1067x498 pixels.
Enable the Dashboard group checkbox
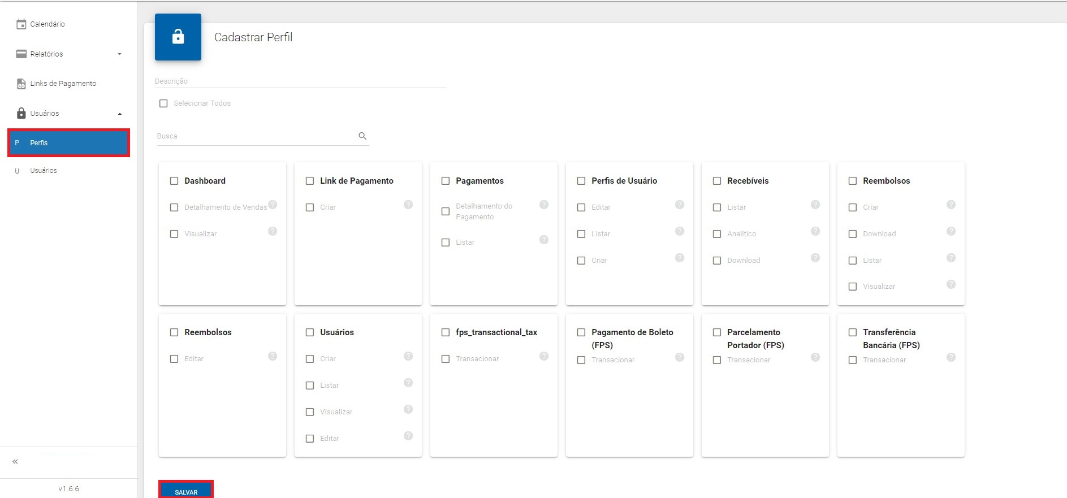click(174, 181)
